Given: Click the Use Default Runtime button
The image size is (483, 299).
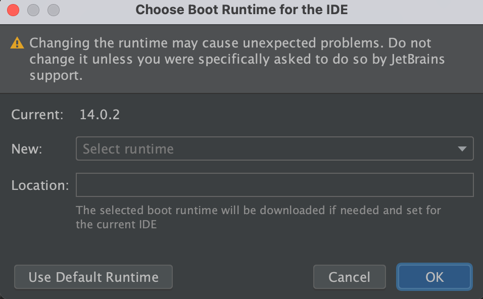Looking at the screenshot, I should (x=93, y=277).
